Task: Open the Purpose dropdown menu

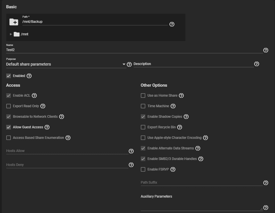Action: click(66, 64)
